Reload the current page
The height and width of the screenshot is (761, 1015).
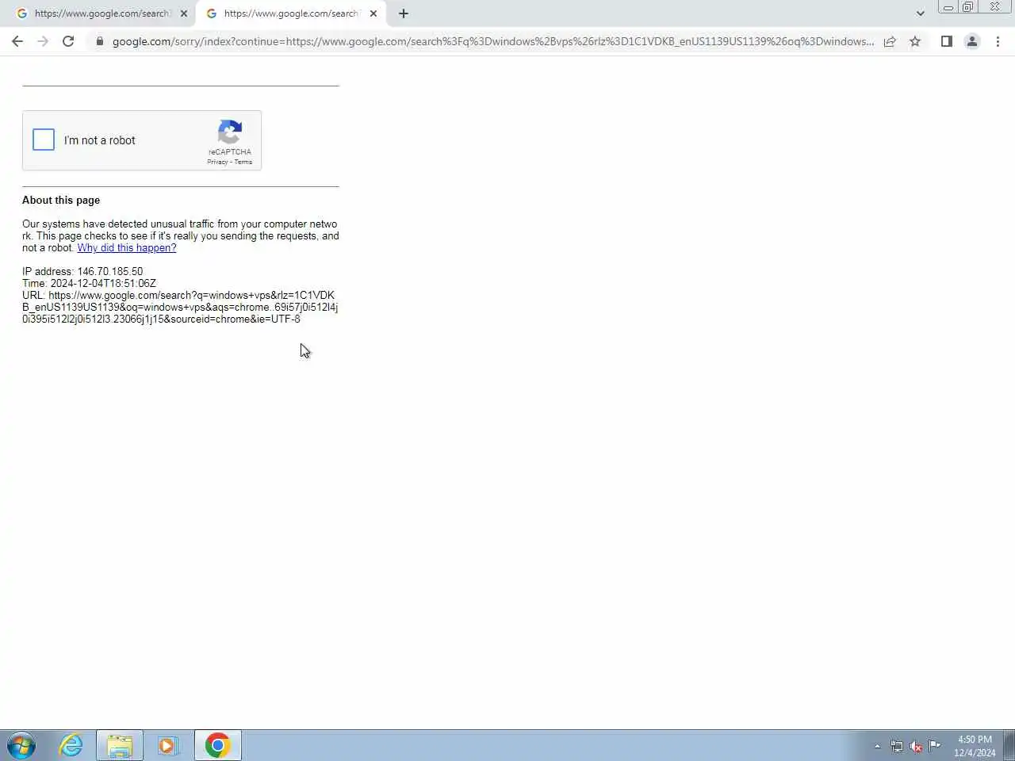click(x=68, y=41)
